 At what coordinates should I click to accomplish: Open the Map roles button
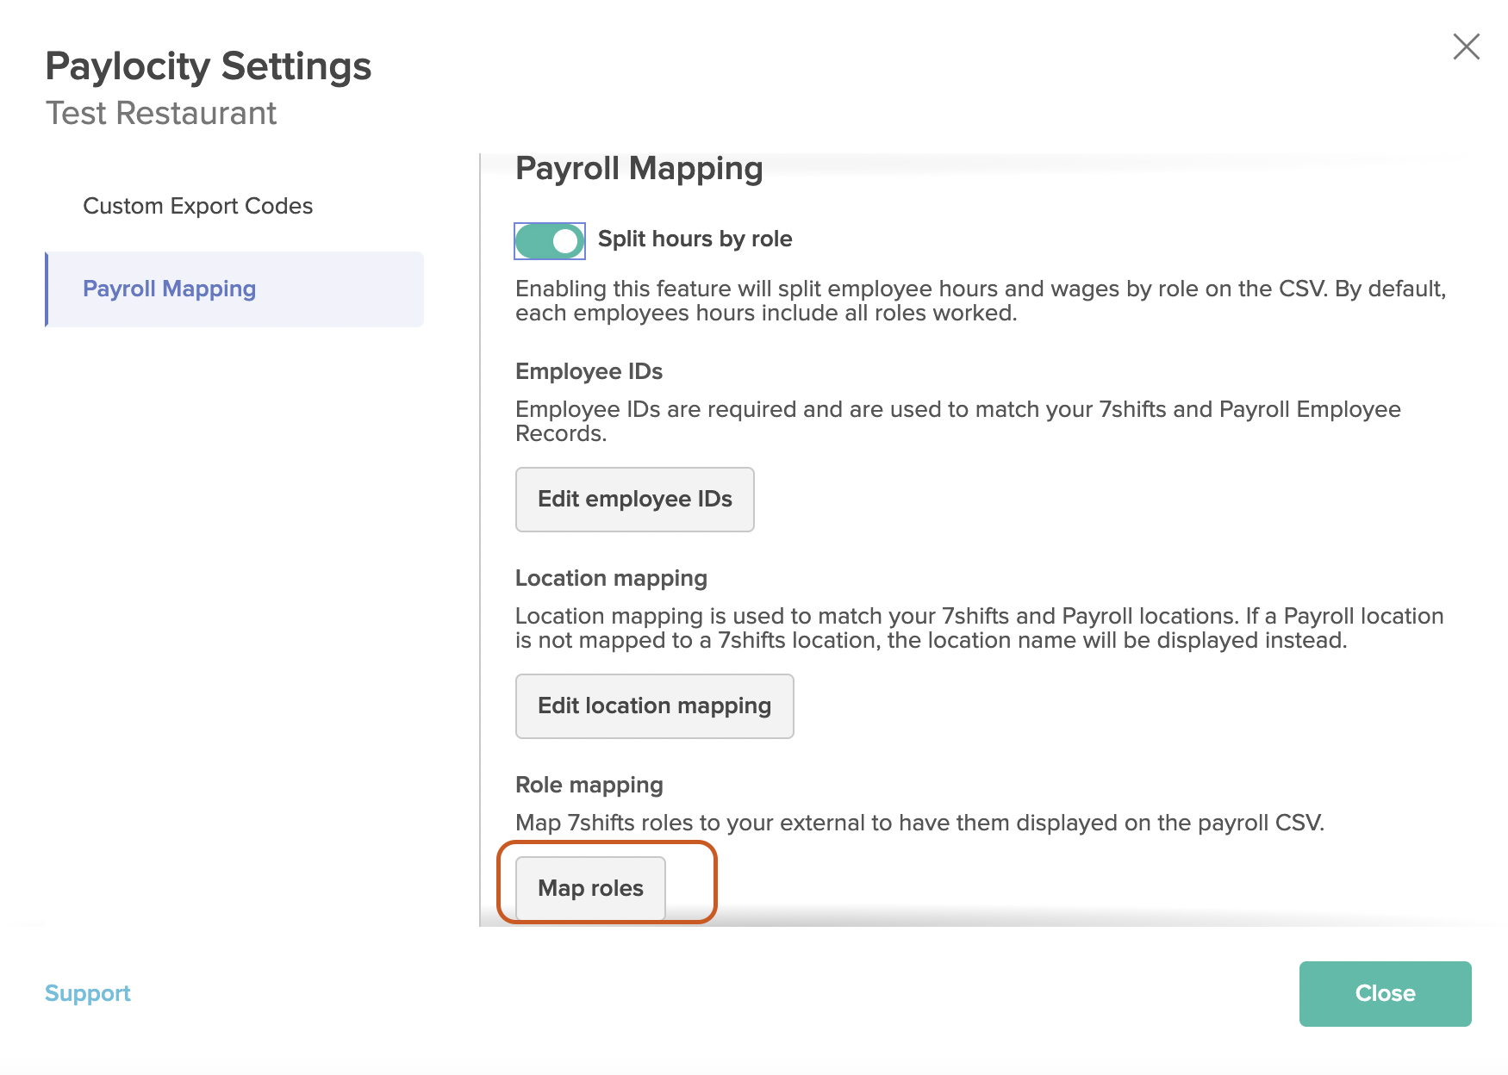[x=590, y=888]
